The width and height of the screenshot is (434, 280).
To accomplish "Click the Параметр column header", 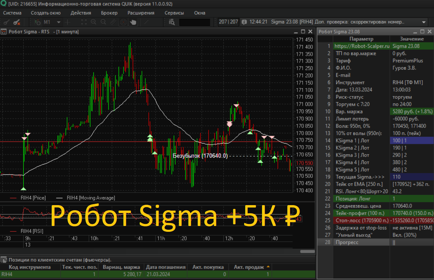I will tap(361, 39).
